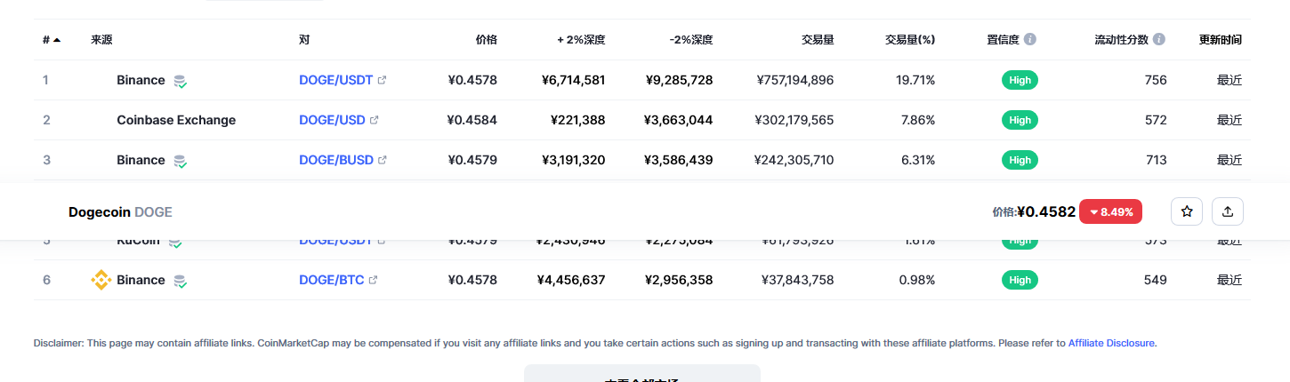Screen dimensions: 1290x382
Task: Open the Affiliate Disclosure link
Action: pyautogui.click(x=1111, y=343)
